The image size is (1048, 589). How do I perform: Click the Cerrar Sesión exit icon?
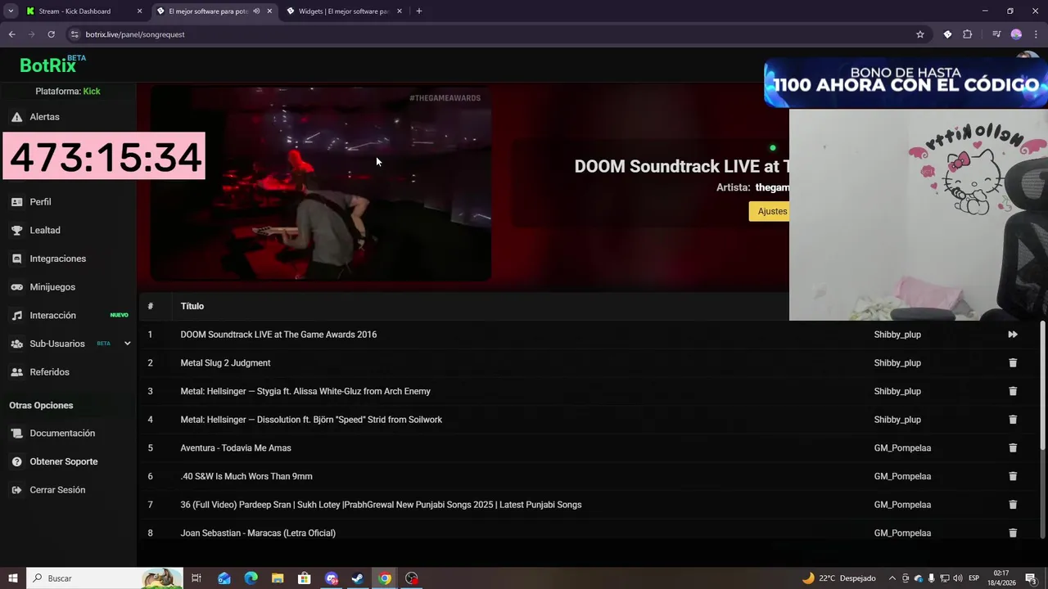(16, 490)
